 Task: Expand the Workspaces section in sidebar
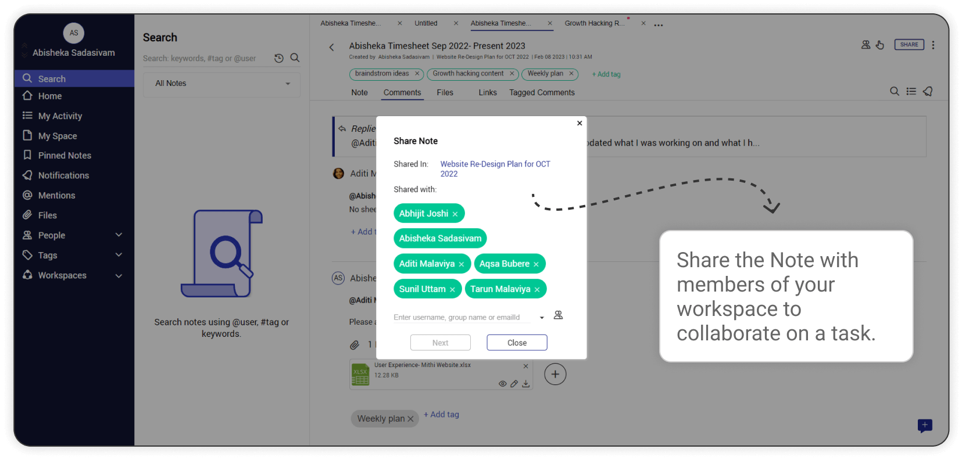119,276
